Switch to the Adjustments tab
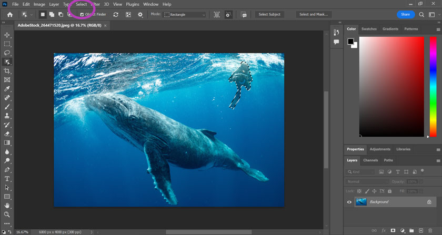 [x=380, y=149]
